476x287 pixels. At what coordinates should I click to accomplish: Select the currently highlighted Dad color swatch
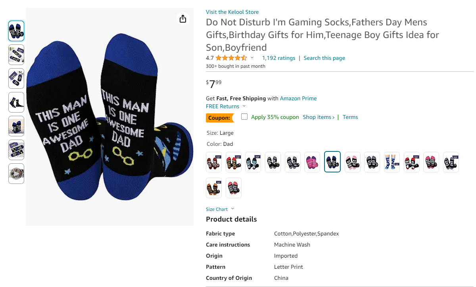pos(332,162)
